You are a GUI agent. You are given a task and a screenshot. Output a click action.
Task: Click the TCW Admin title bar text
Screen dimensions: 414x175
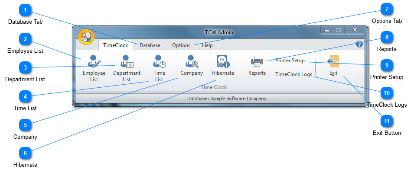coord(219,32)
